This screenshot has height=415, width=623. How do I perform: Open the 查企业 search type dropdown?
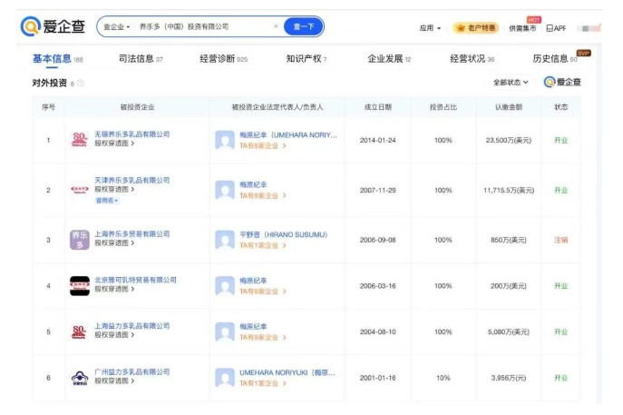[x=116, y=26]
